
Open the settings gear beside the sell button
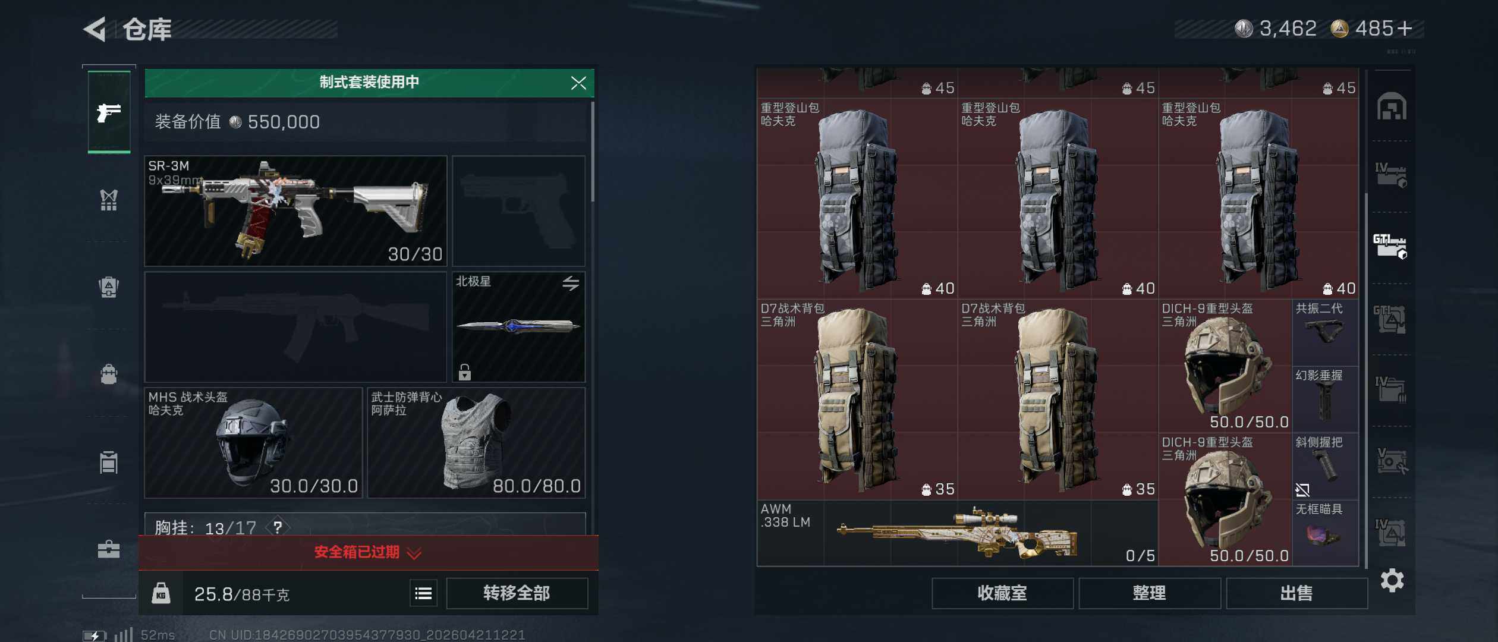click(1392, 580)
